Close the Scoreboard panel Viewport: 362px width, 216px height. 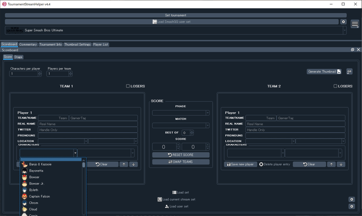point(358,50)
